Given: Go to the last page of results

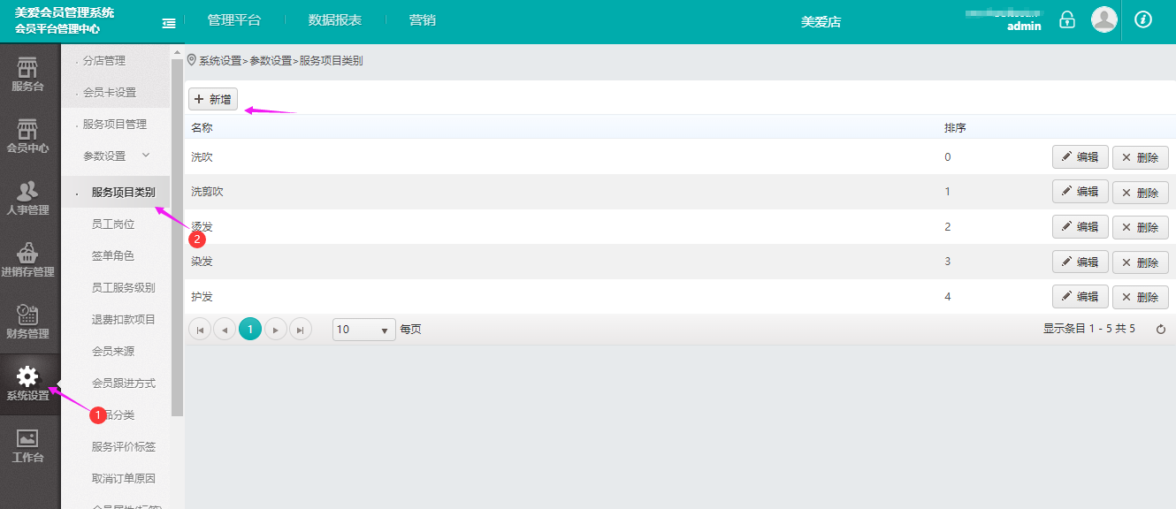Looking at the screenshot, I should coord(301,330).
